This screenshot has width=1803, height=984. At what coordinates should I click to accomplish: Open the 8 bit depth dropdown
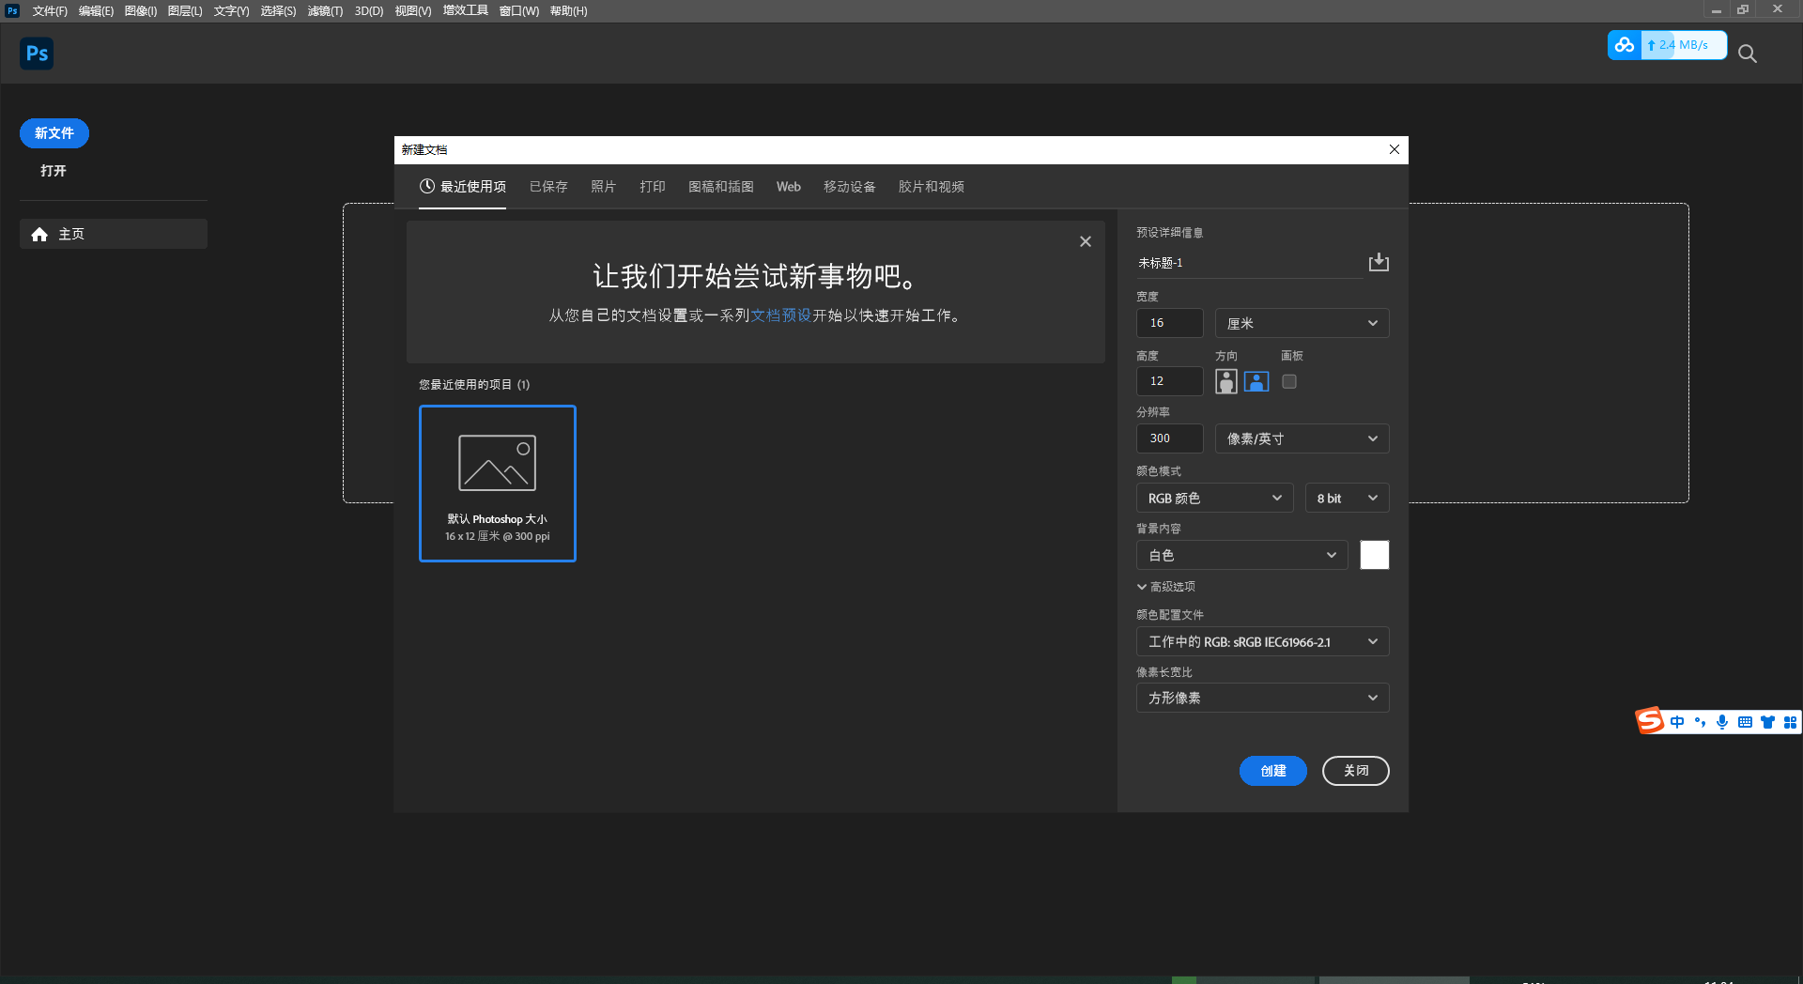[x=1347, y=498]
